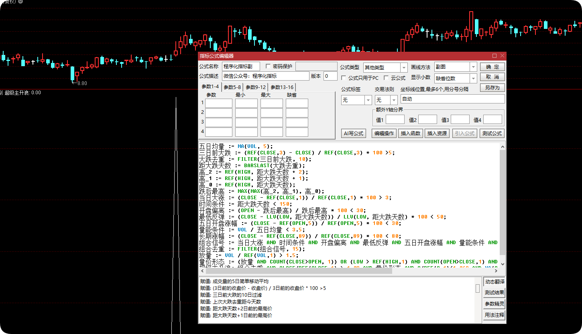
Task: Click the 版本 number field
Action: tap(330, 76)
